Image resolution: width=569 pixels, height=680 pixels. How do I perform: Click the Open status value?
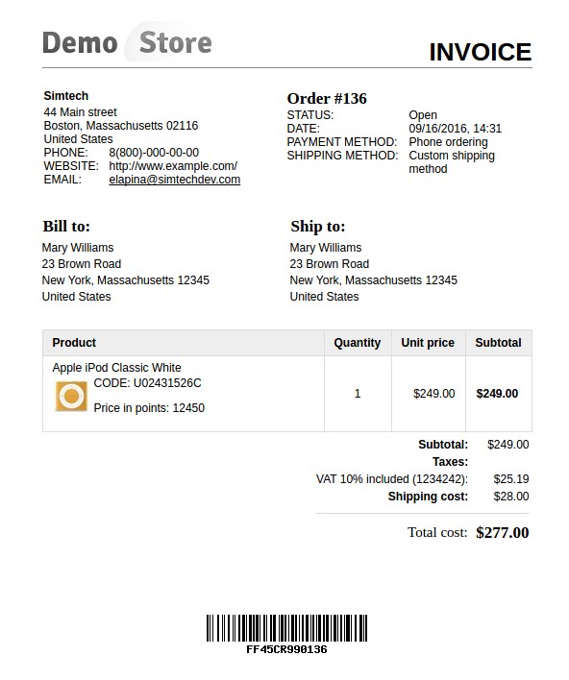[423, 115]
